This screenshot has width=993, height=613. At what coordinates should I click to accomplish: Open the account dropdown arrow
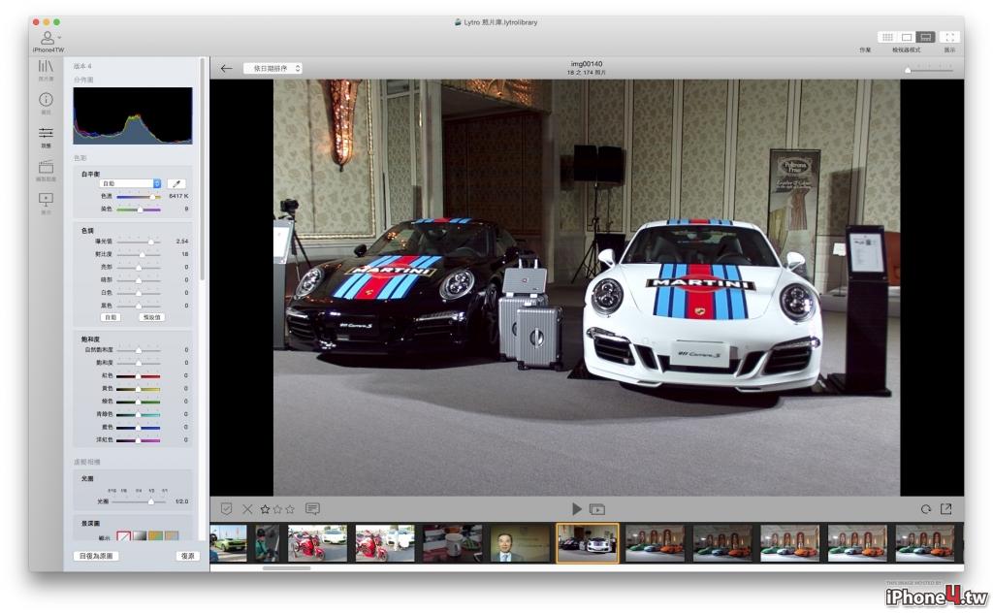point(59,38)
